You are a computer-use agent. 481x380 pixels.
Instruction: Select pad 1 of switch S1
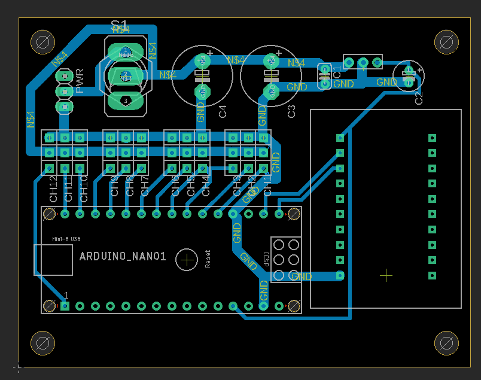(x=126, y=51)
